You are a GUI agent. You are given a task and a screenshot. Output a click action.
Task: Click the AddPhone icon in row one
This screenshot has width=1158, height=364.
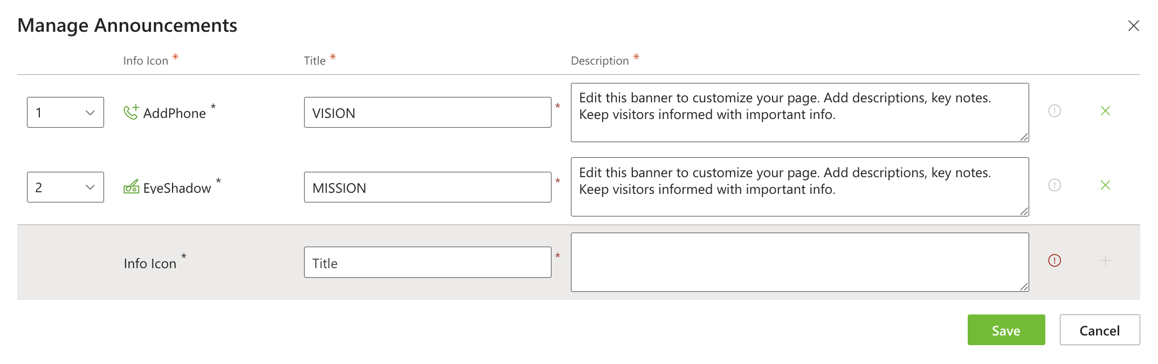131,112
